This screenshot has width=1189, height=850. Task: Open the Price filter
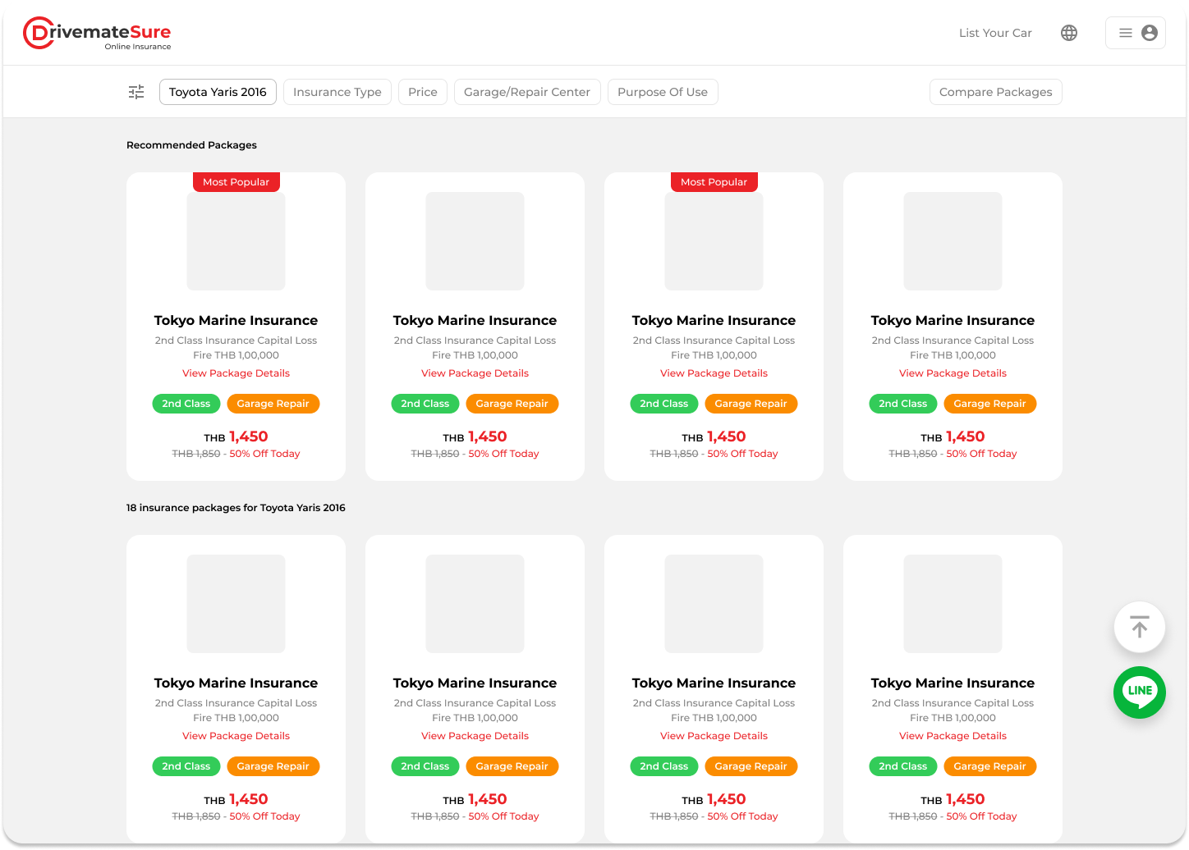click(423, 92)
